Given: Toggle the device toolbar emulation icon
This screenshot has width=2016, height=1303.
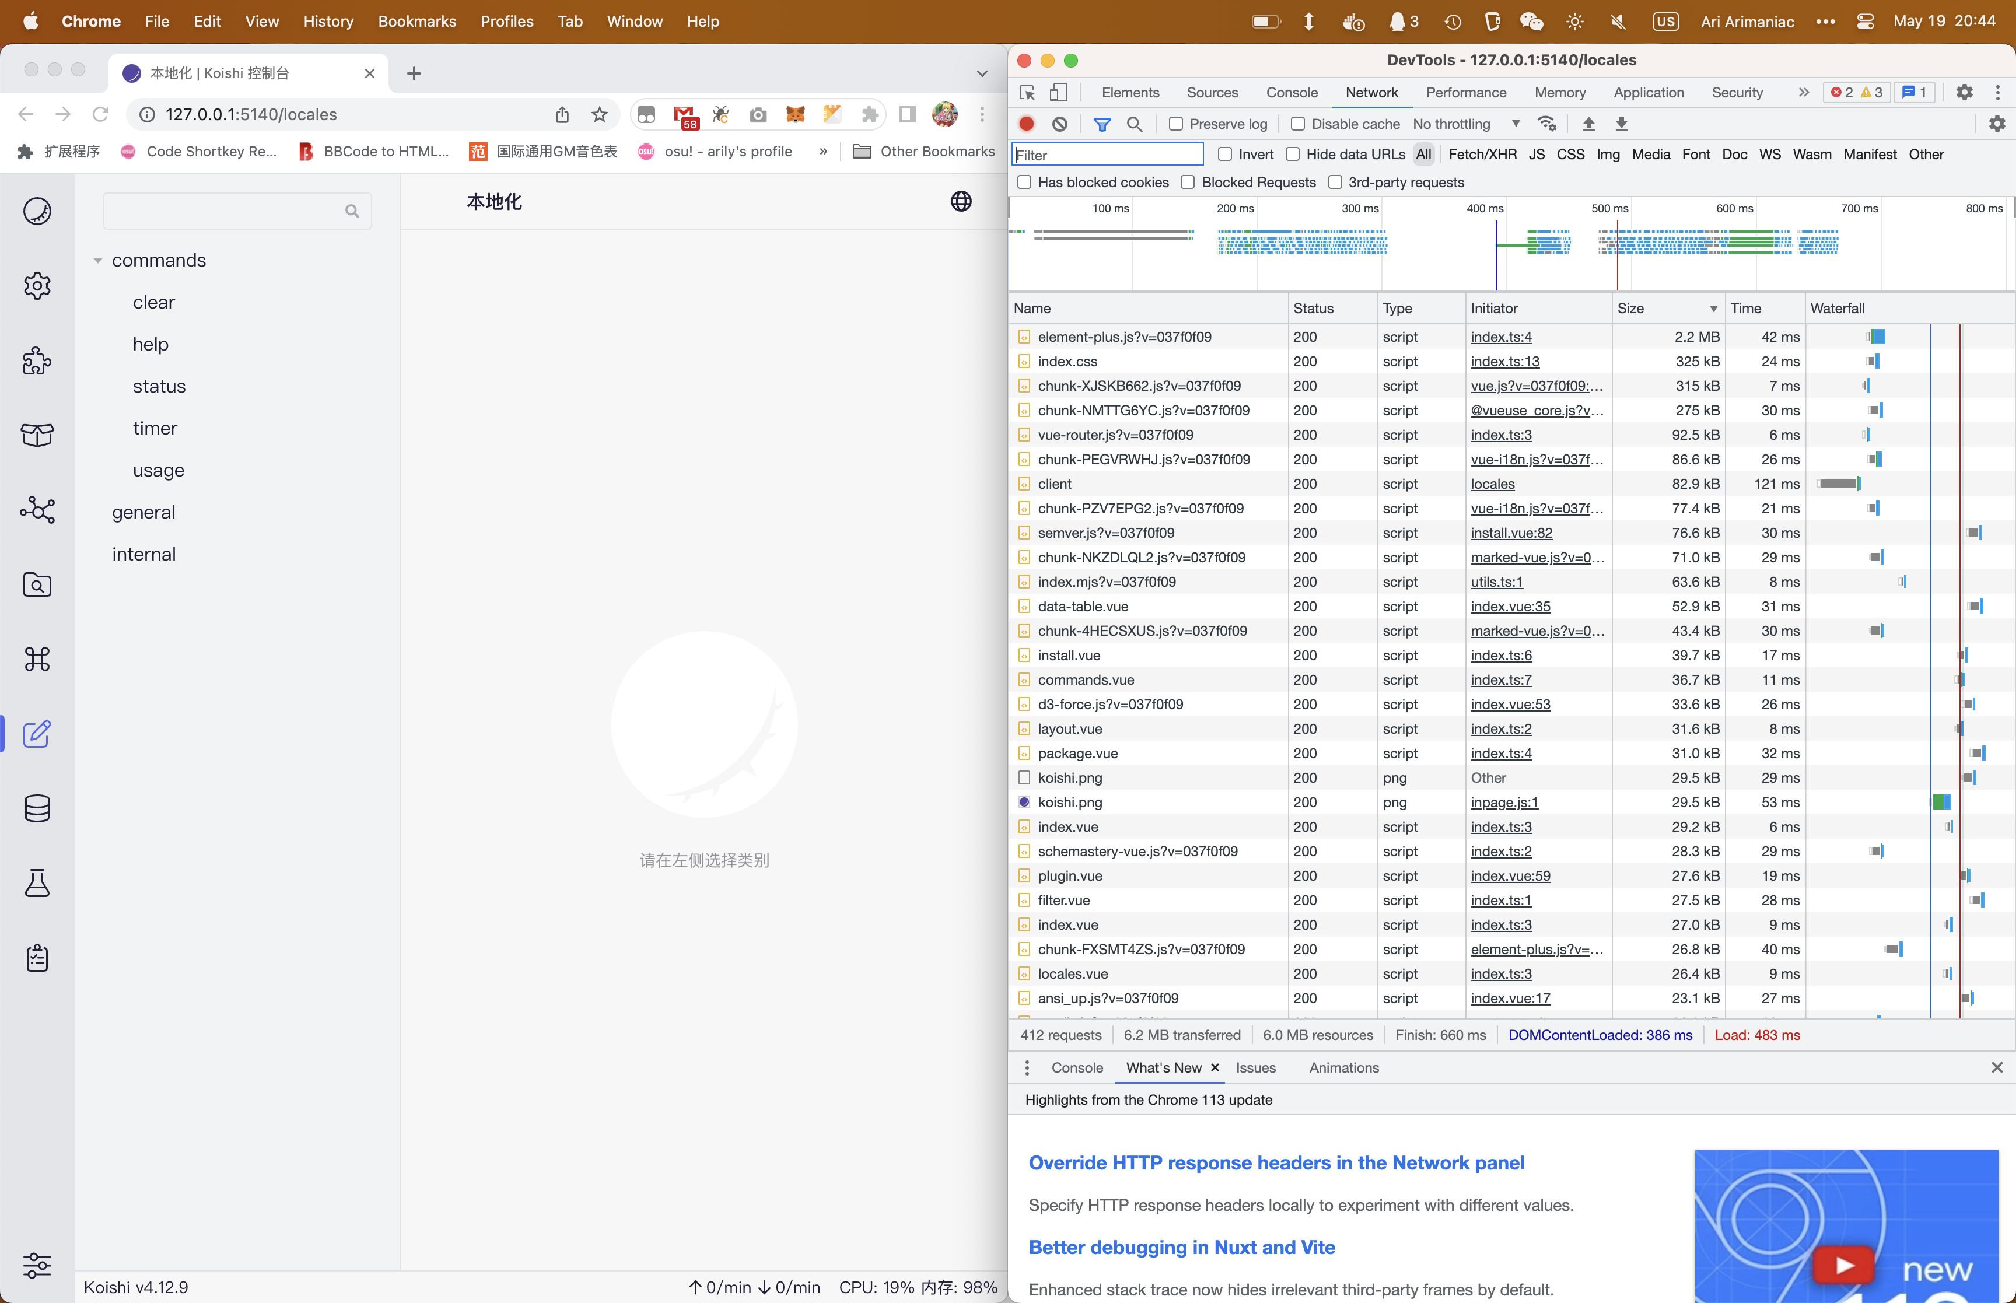Looking at the screenshot, I should (1059, 92).
